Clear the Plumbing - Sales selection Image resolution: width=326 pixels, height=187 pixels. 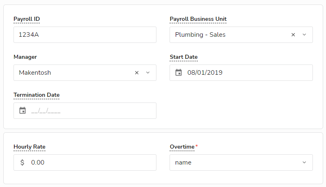pos(293,35)
